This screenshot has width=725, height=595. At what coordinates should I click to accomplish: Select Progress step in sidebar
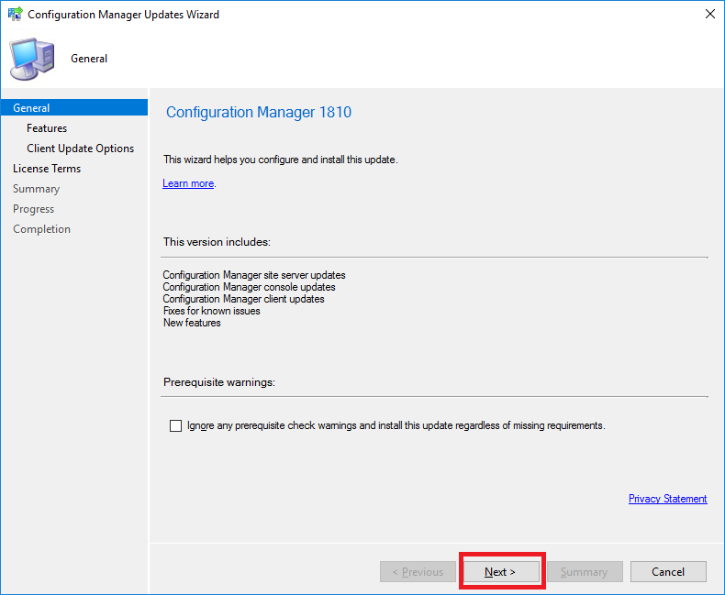click(x=33, y=209)
